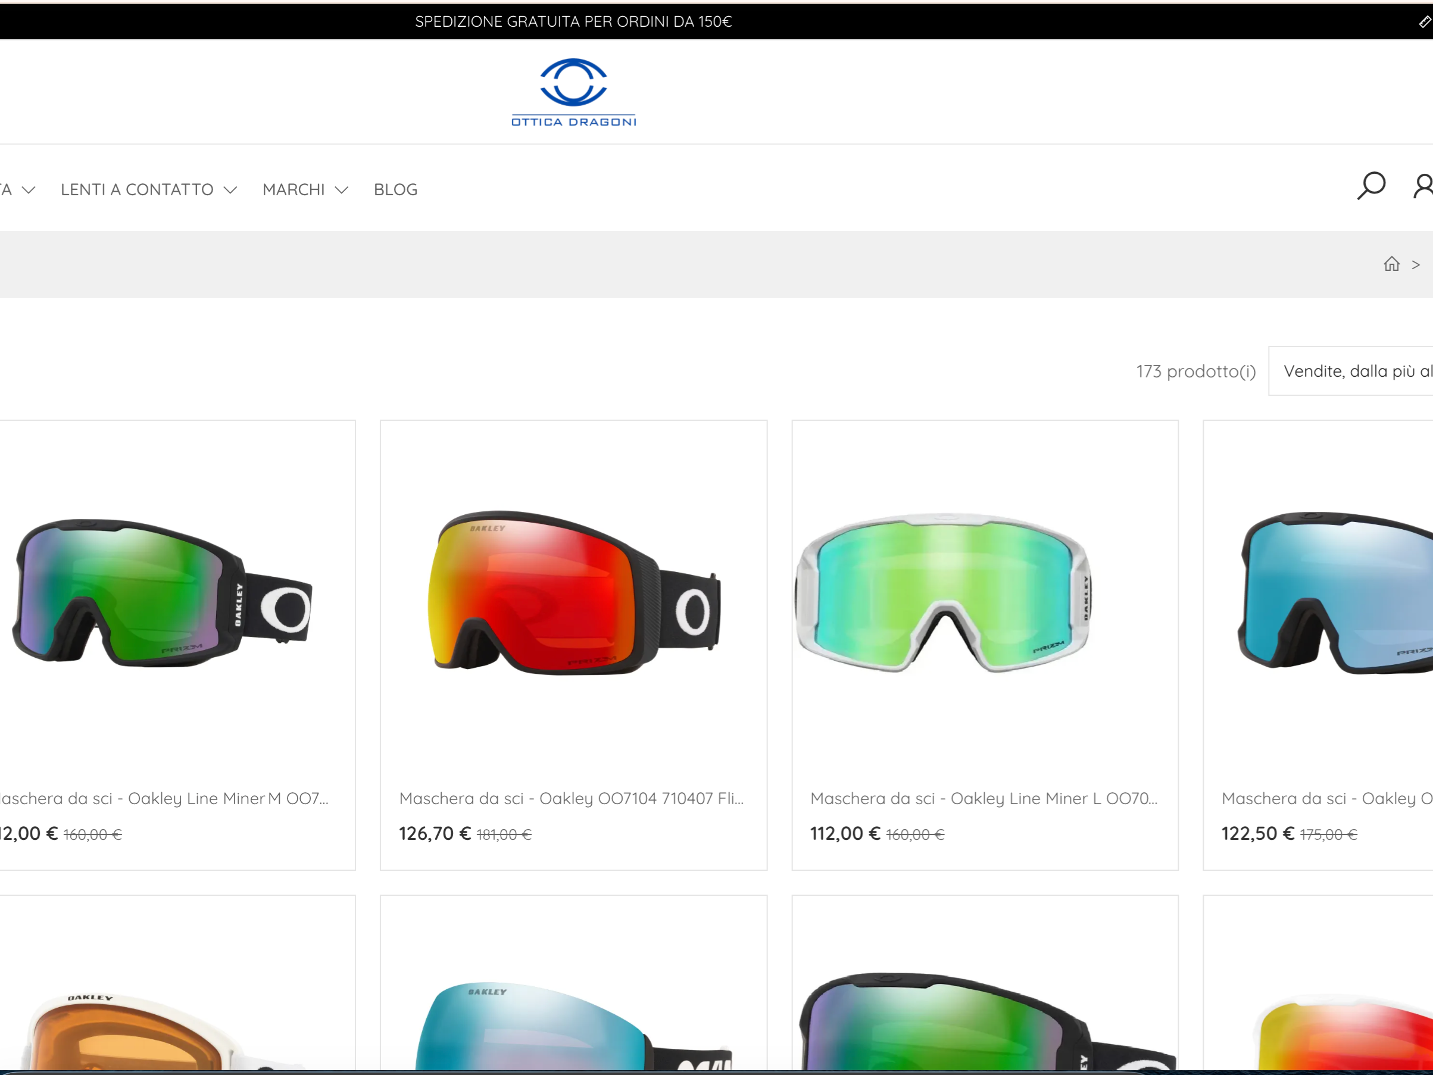Expand the Marchi menu

point(305,190)
